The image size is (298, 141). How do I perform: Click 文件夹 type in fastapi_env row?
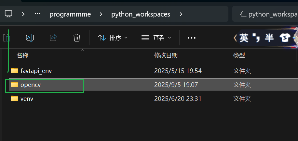242,71
